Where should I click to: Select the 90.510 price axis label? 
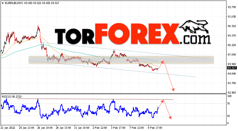point(232,26)
